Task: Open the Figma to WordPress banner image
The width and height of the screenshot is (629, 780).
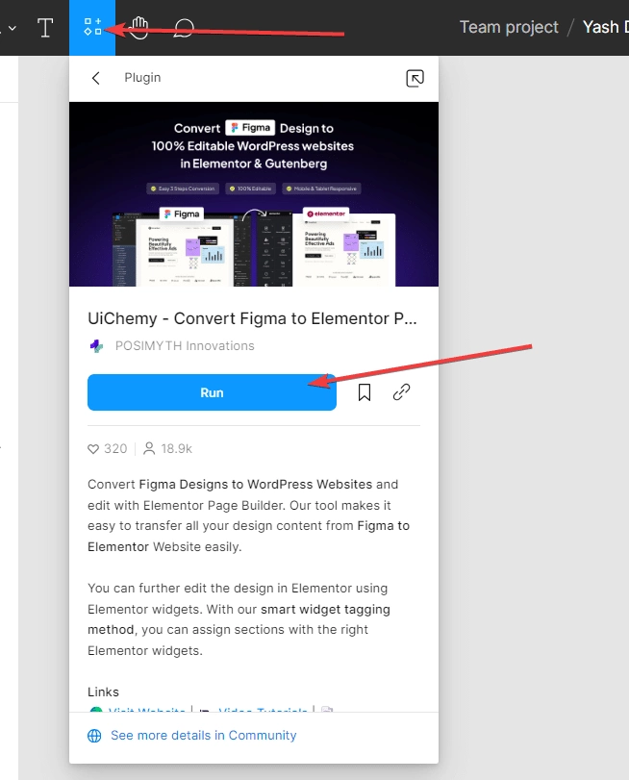Action: [x=254, y=194]
